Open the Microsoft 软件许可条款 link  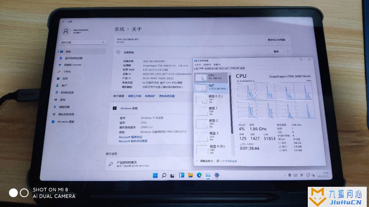pyautogui.click(x=133, y=141)
